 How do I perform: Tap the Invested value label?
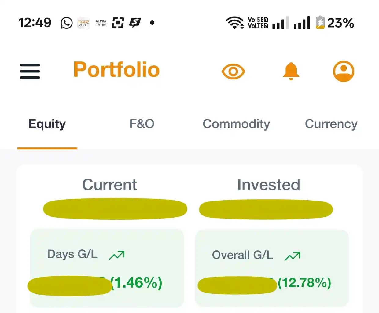[269, 185]
